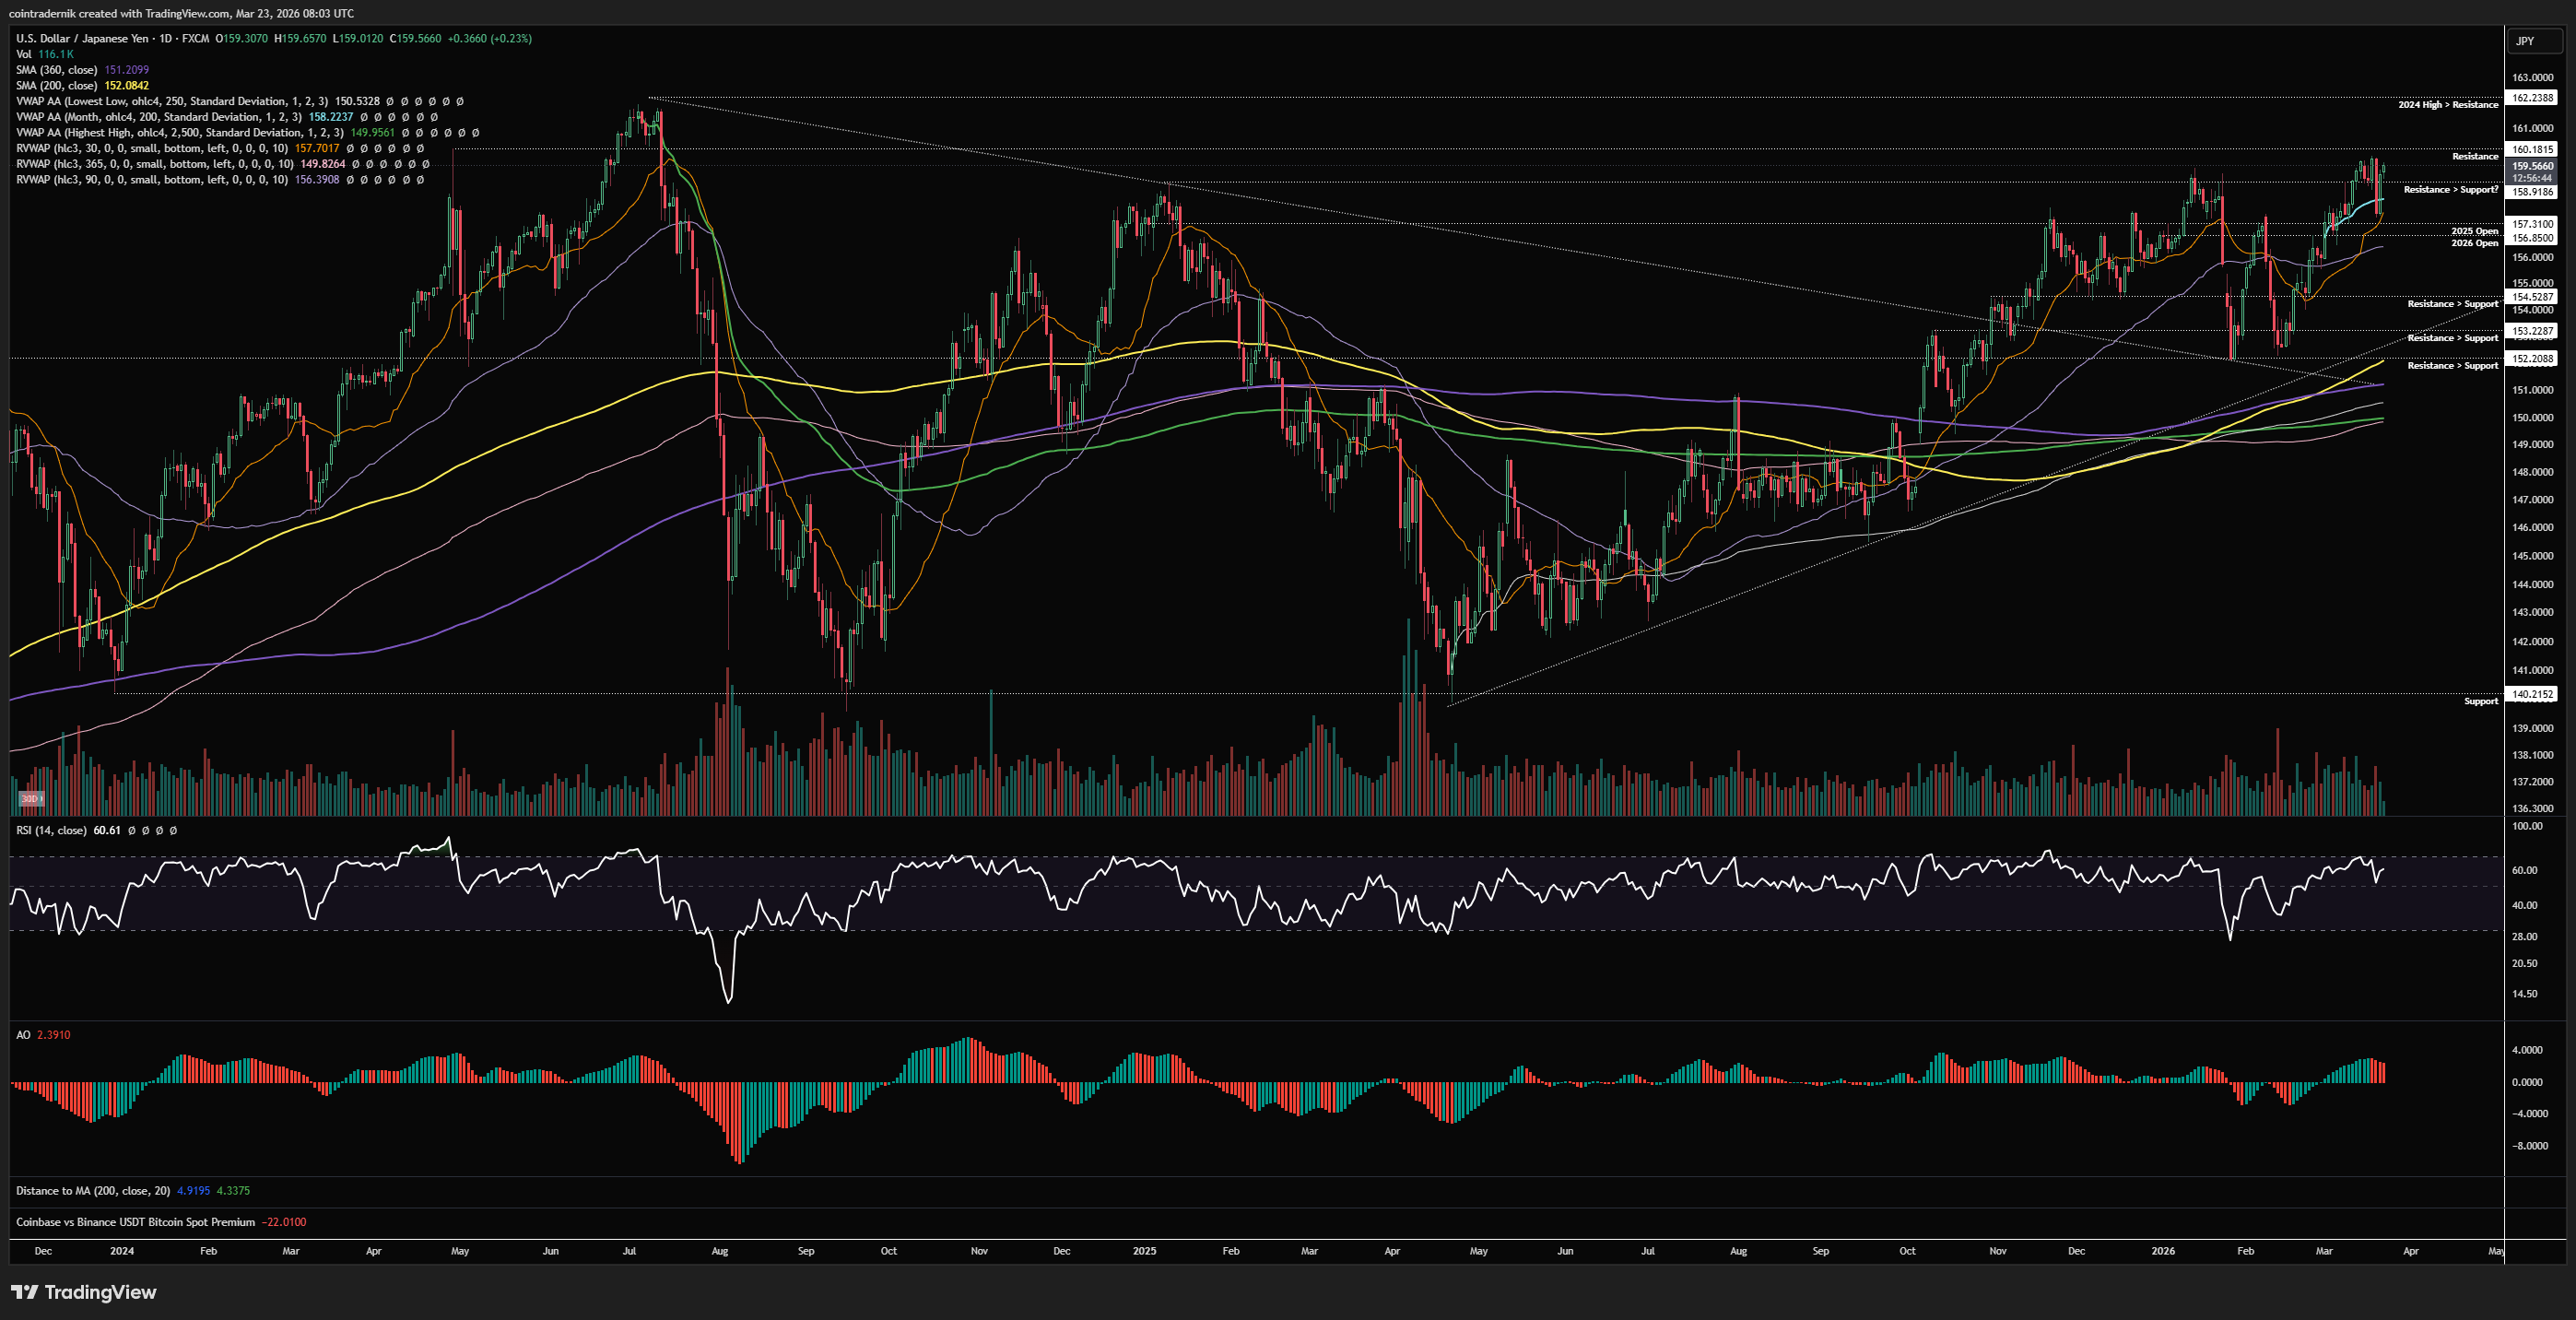The width and height of the screenshot is (2576, 1320).
Task: Click the 30D badge on volume bars
Action: point(30,798)
